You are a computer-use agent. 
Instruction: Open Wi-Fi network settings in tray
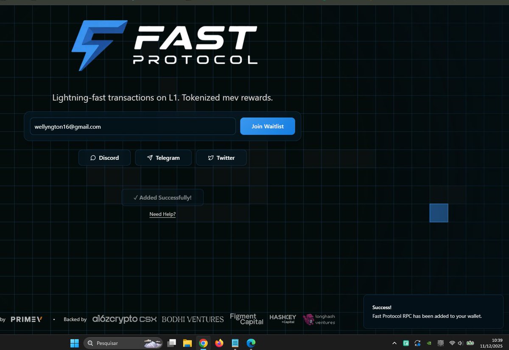pos(452,343)
